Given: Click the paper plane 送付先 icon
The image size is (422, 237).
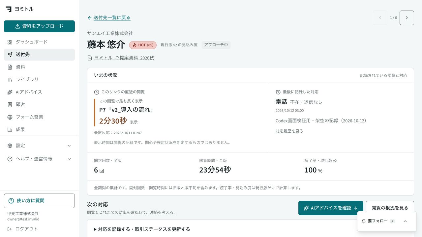Looking at the screenshot, I should point(10,55).
